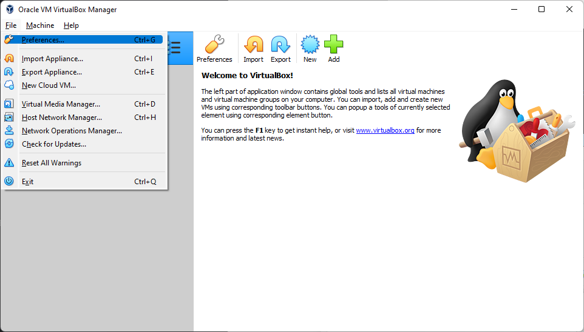Select Network Operations Manager... entry

(72, 131)
